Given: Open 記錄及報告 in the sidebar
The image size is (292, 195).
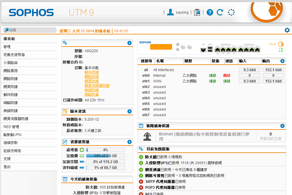Looking at the screenshot, I should click(x=29, y=151).
